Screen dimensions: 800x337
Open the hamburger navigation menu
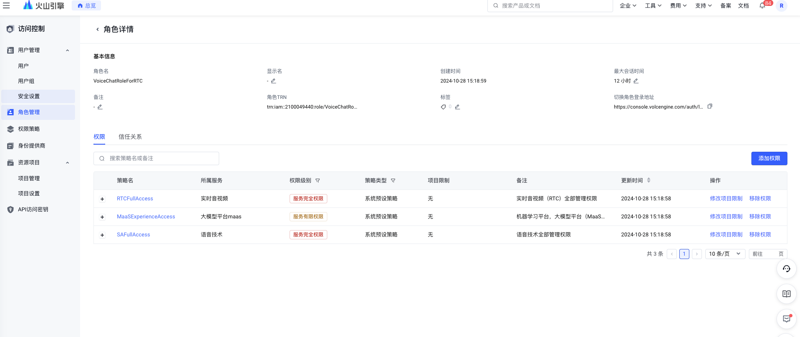click(6, 5)
